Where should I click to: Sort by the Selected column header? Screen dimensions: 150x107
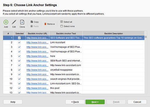19,34
